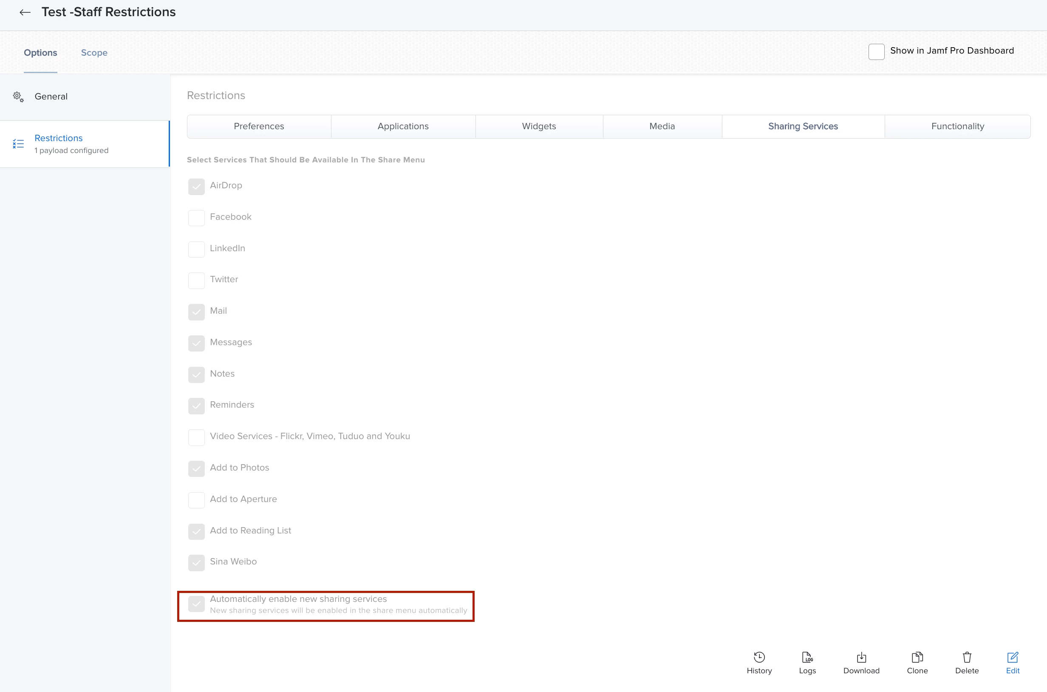Click the Clone icon
The width and height of the screenshot is (1047, 692).
917,657
